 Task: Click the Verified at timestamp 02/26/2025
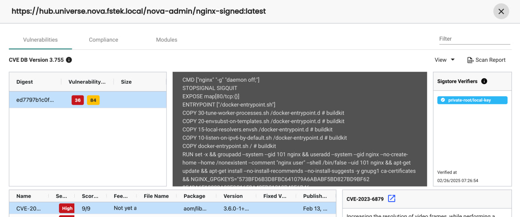click(x=458, y=180)
